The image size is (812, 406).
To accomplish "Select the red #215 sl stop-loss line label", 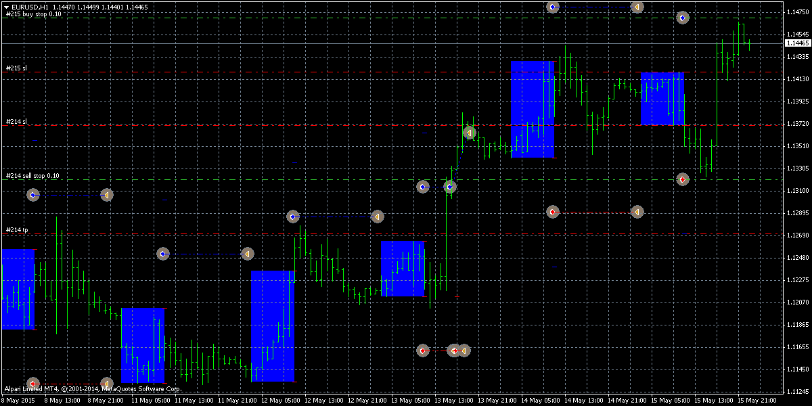I will (x=16, y=68).
